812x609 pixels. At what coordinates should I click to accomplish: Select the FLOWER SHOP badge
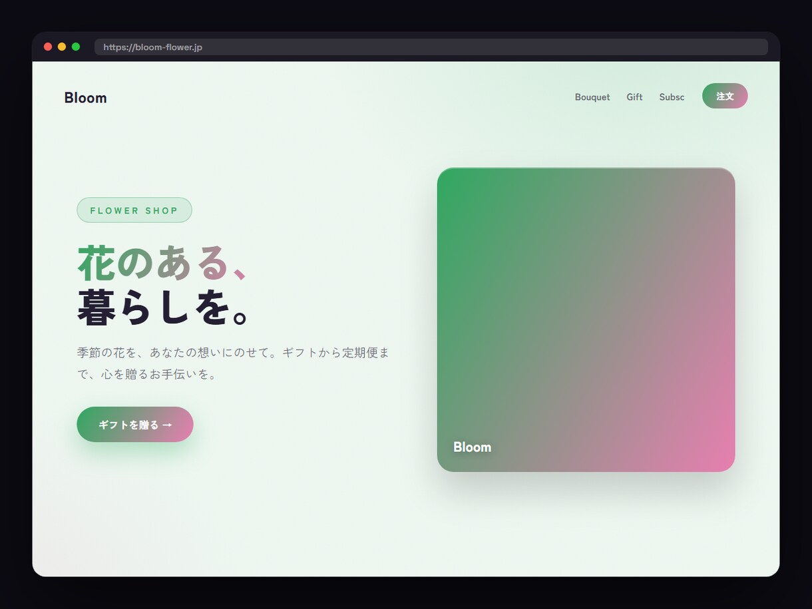coord(134,210)
